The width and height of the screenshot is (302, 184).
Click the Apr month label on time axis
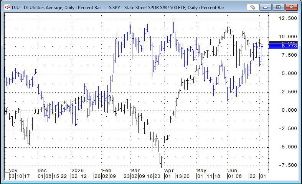[x=169, y=171]
